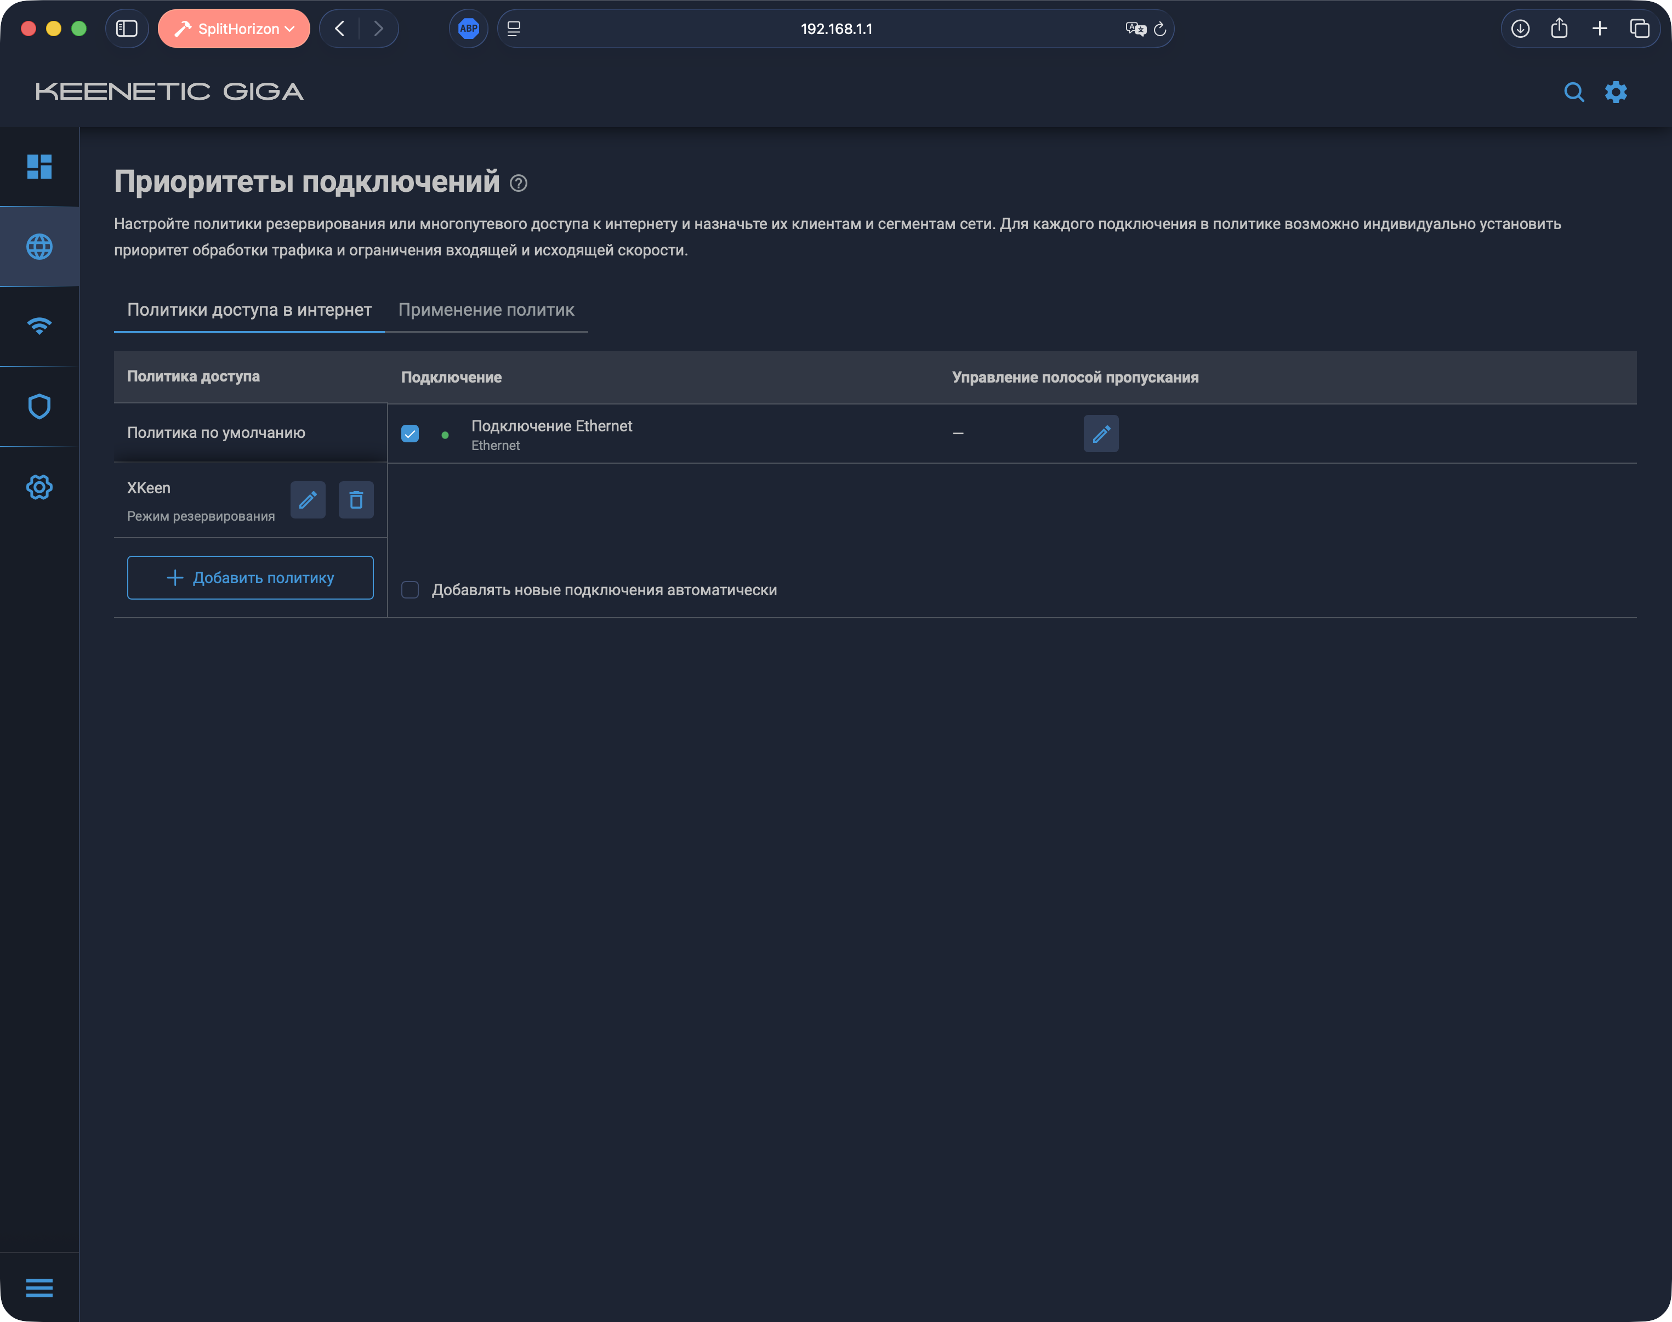Click the Режим резервирования label under XKeen

coord(201,516)
